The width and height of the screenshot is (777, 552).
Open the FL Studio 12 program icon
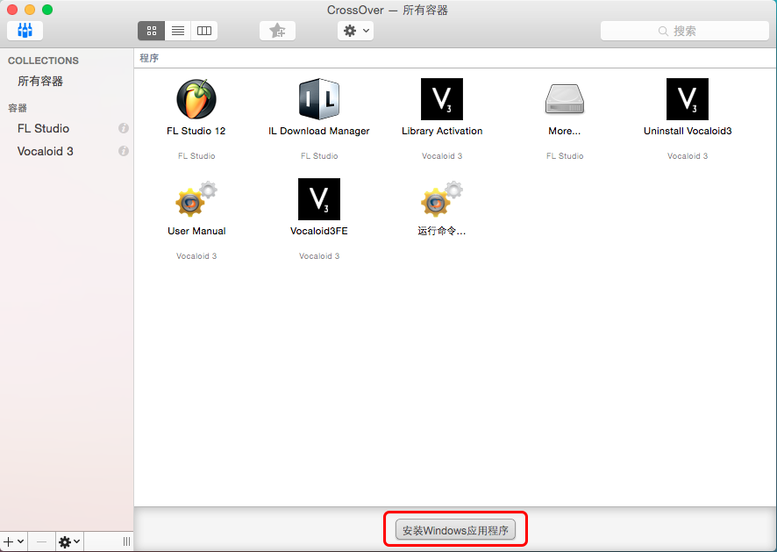[x=196, y=99]
